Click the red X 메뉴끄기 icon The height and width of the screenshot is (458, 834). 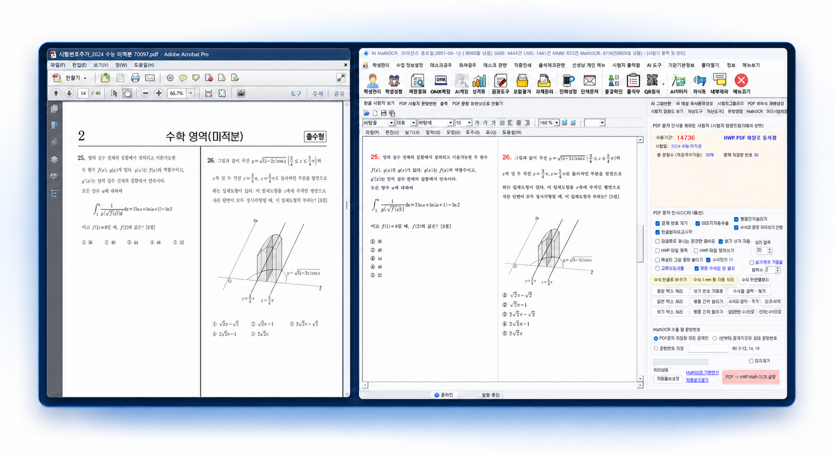pyautogui.click(x=741, y=84)
